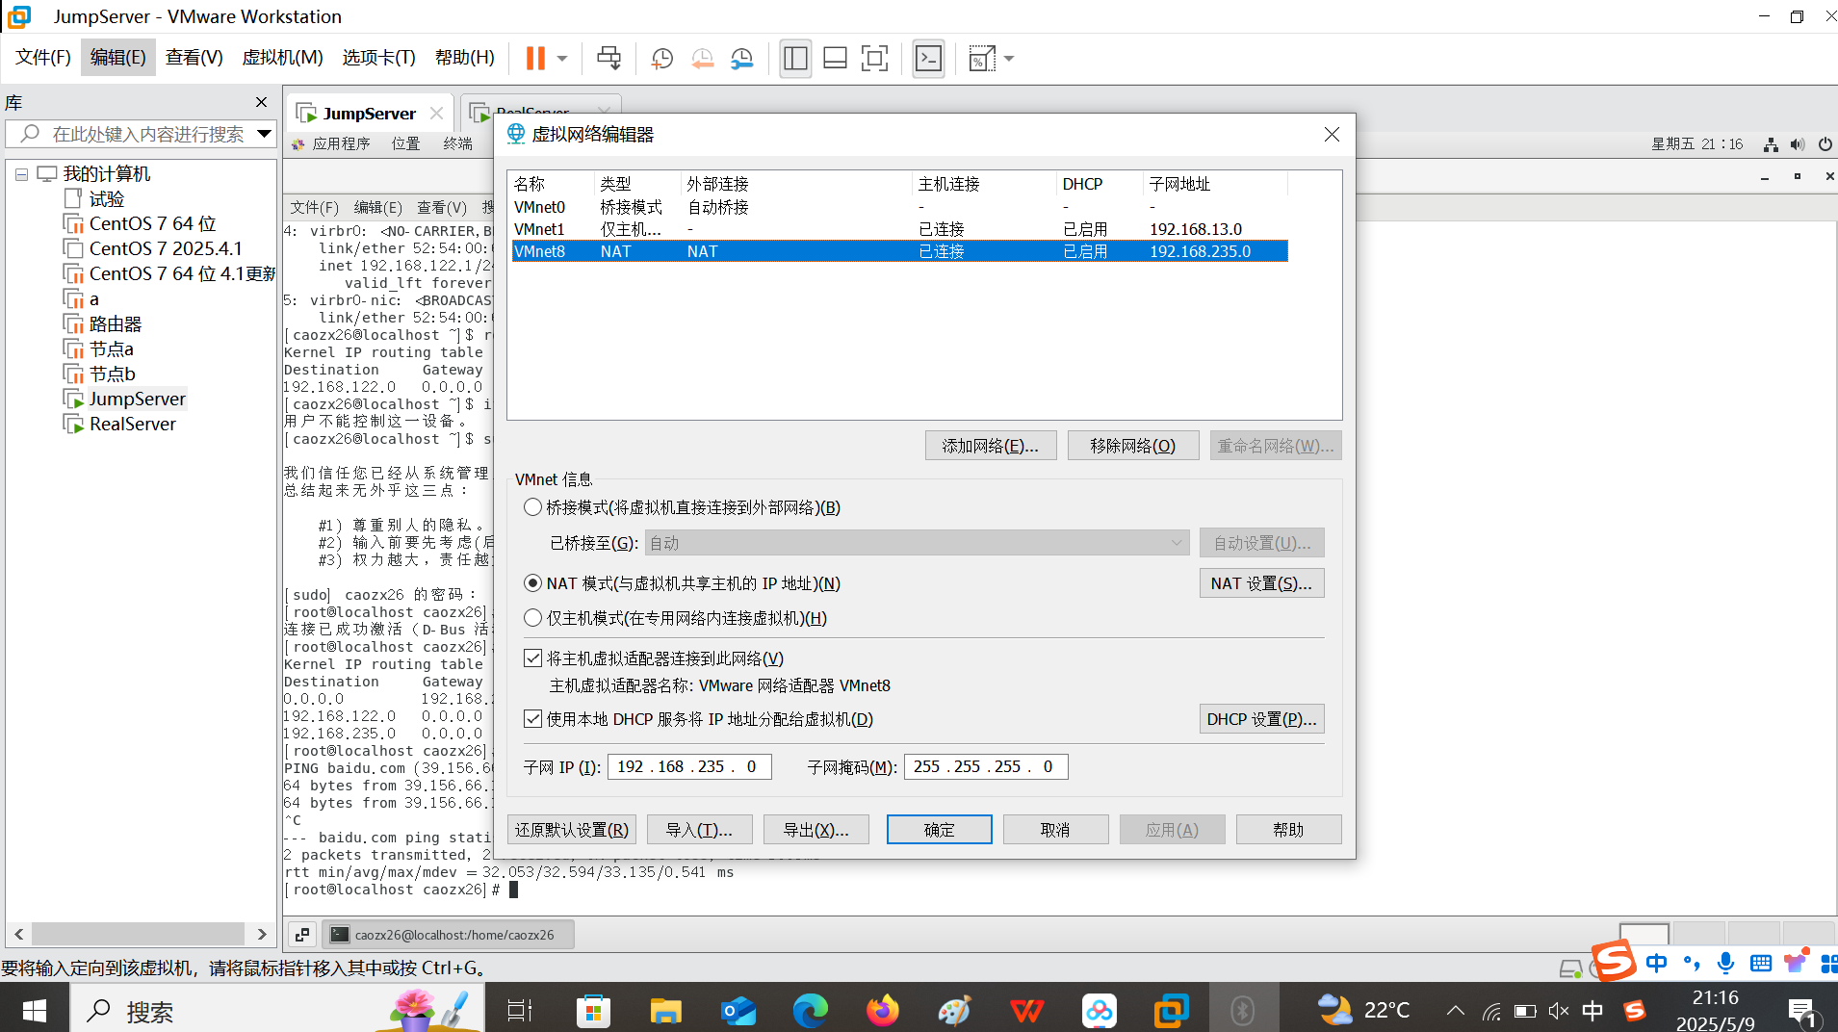Click the 子网 IP input field
This screenshot has width=1838, height=1032.
(689, 766)
